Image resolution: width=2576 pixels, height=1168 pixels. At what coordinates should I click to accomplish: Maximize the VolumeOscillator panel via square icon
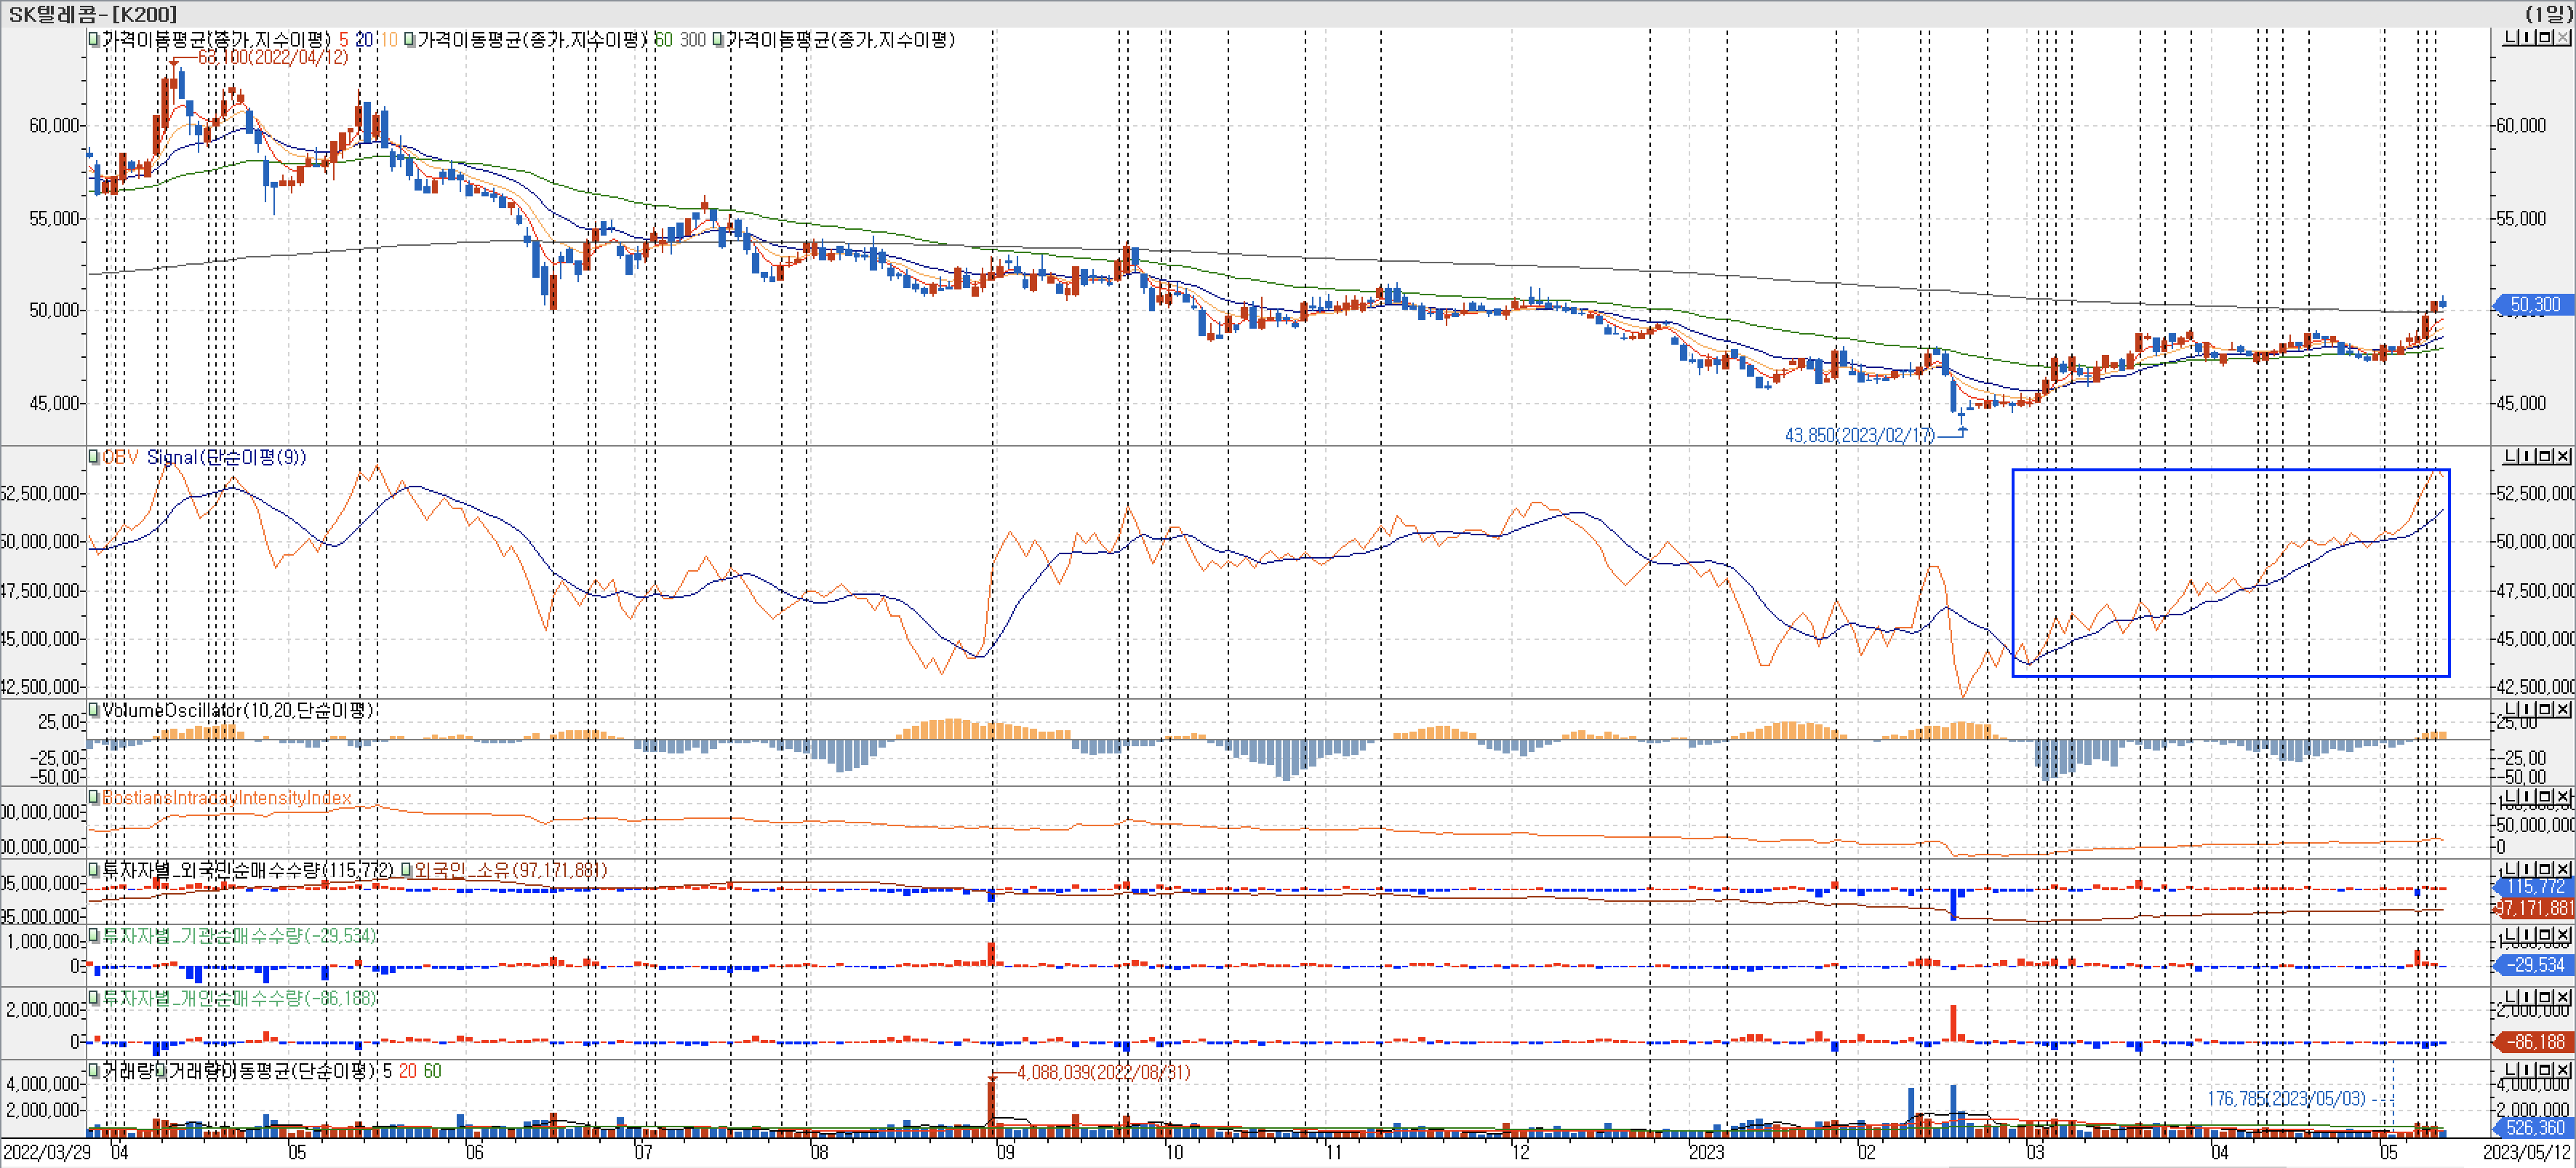[x=2545, y=709]
